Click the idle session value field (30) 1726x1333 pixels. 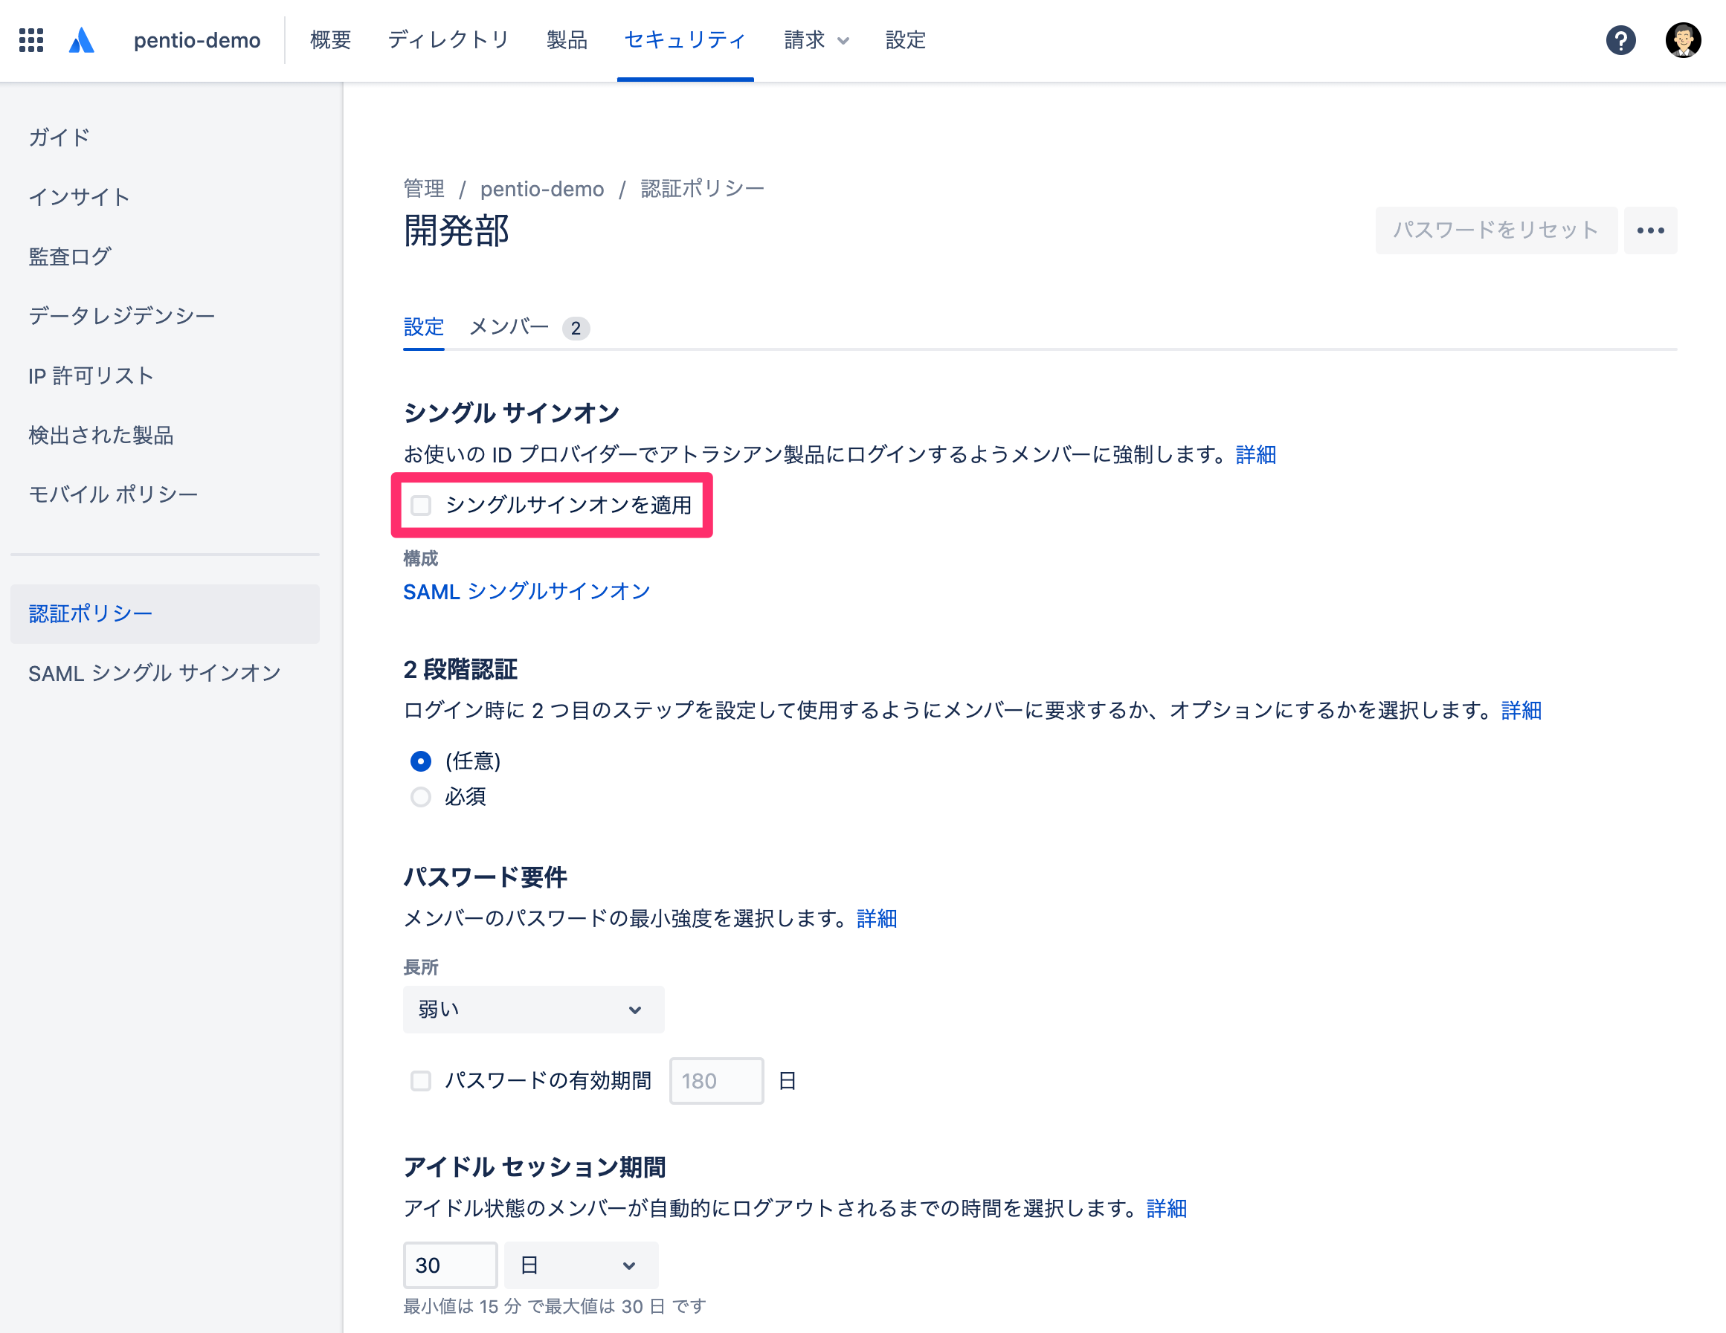(450, 1266)
